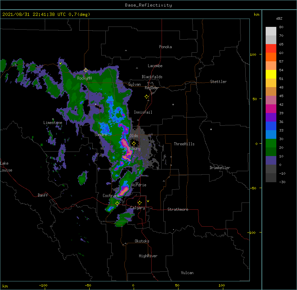Click the Ponoka city label
297x290 pixels.
[x=165, y=47]
